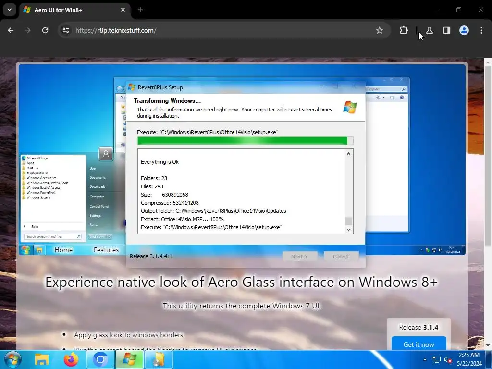Viewport: 492px width, 369px height.
Task: Reload the current page
Action: (x=45, y=30)
